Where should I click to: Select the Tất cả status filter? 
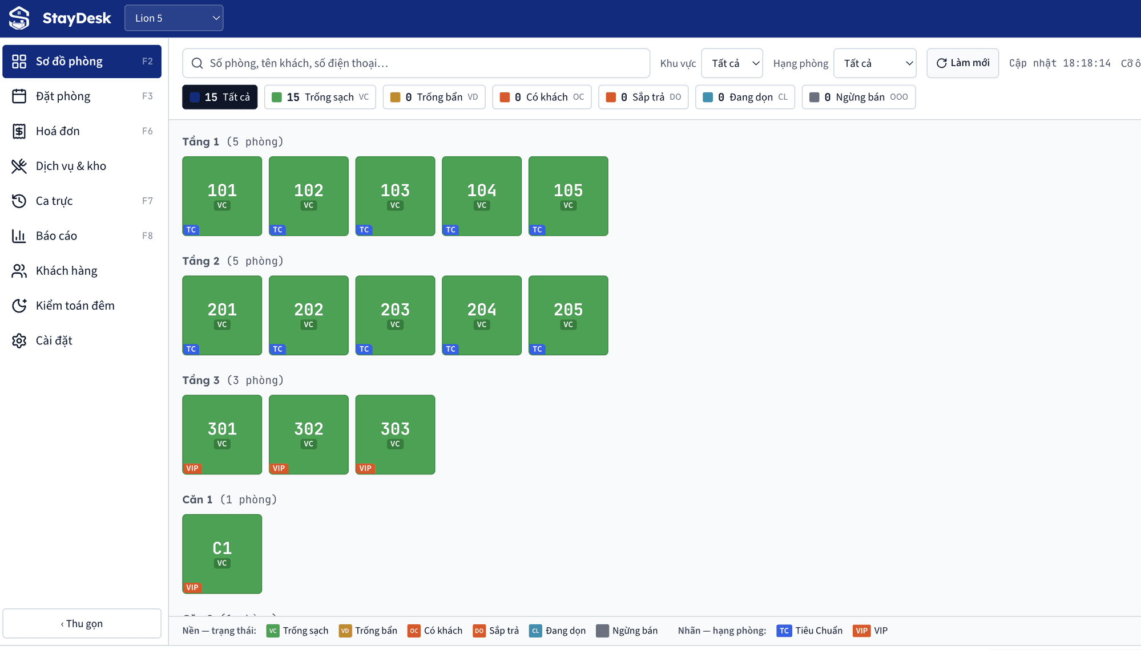[220, 97]
